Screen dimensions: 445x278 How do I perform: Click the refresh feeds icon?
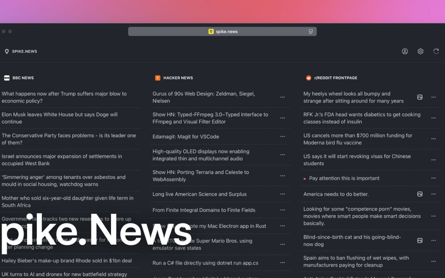click(436, 51)
